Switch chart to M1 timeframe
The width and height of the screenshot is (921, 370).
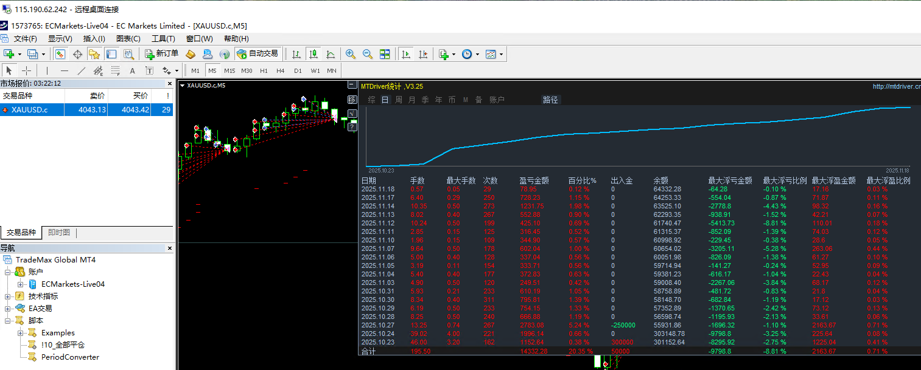point(195,70)
